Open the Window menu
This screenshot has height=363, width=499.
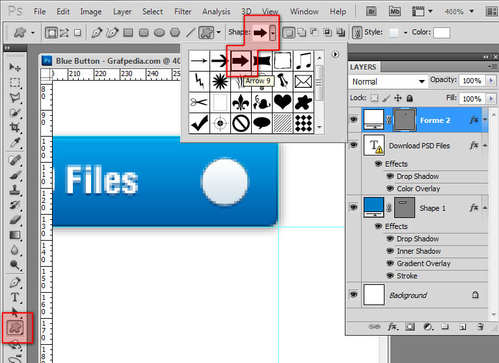304,12
